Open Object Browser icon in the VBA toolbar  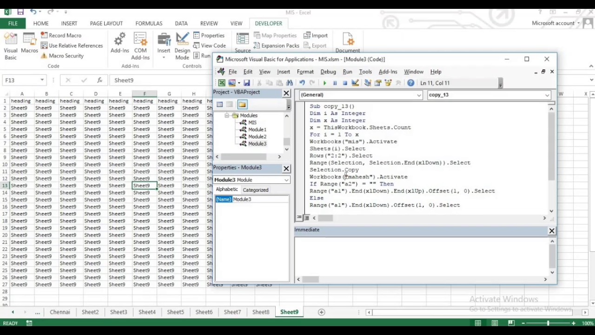pos(388,83)
